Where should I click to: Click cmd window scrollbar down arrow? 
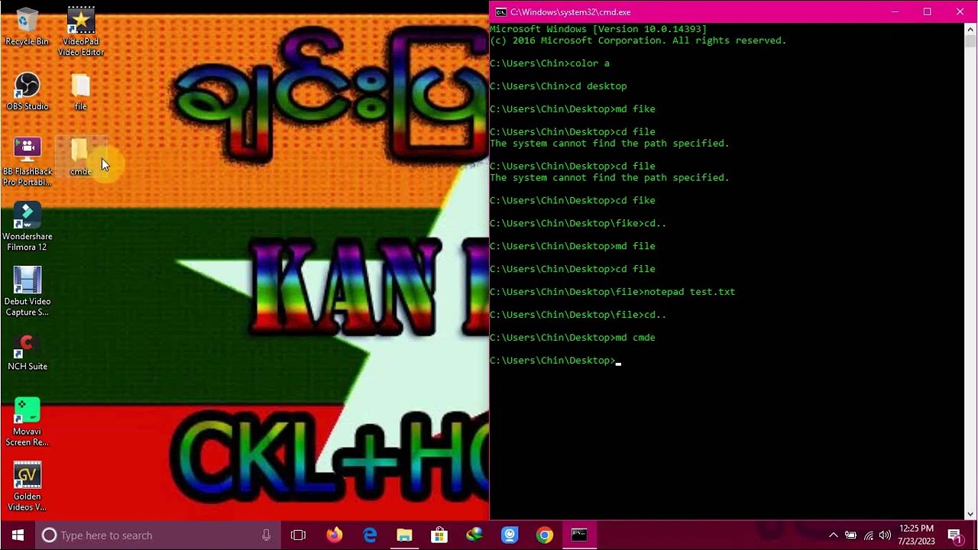pos(970,514)
